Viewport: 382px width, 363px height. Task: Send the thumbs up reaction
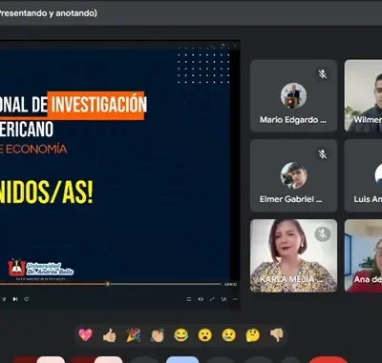pos(110,335)
